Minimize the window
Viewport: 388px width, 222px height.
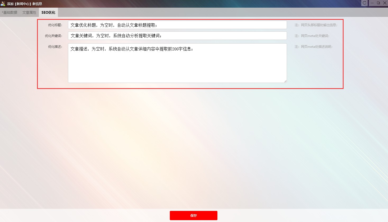tap(372, 3)
